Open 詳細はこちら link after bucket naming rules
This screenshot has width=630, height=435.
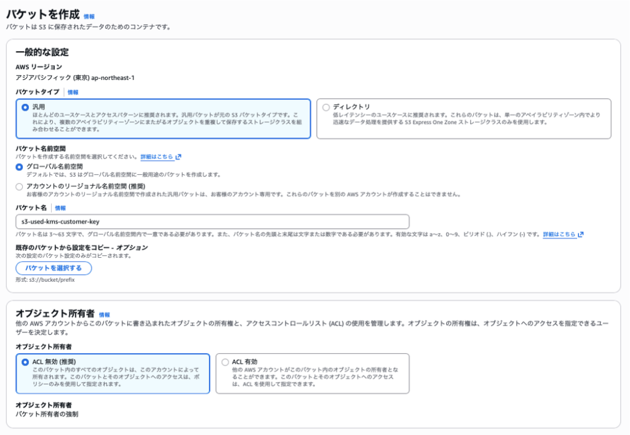tap(559, 234)
